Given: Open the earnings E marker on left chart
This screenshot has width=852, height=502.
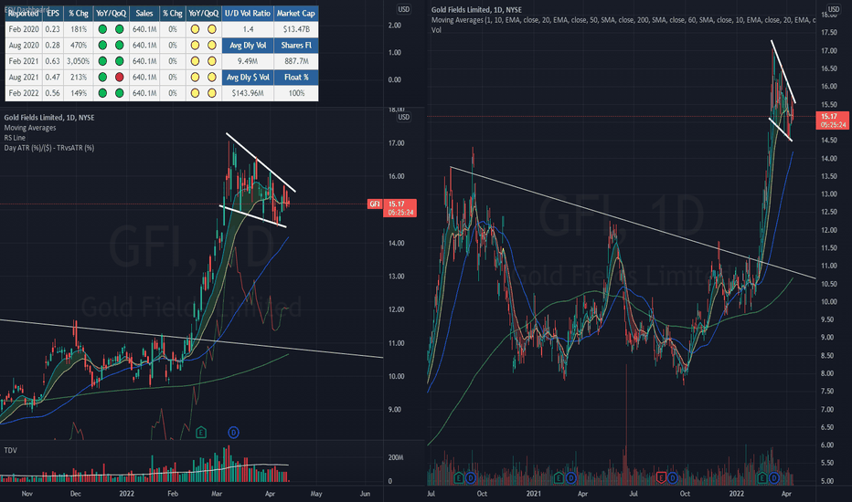Looking at the screenshot, I should [201, 433].
